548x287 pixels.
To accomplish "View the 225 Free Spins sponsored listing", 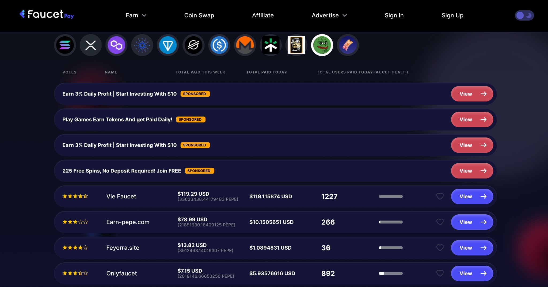I will (x=472, y=171).
